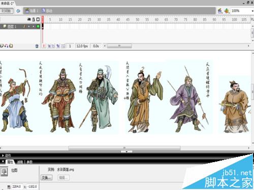
Task: Click the red playhead at frame 1
Action: pos(43,19)
